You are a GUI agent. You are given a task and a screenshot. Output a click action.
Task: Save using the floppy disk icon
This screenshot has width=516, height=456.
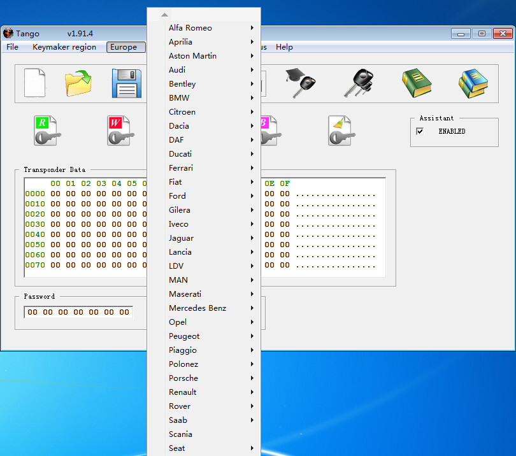pos(126,83)
